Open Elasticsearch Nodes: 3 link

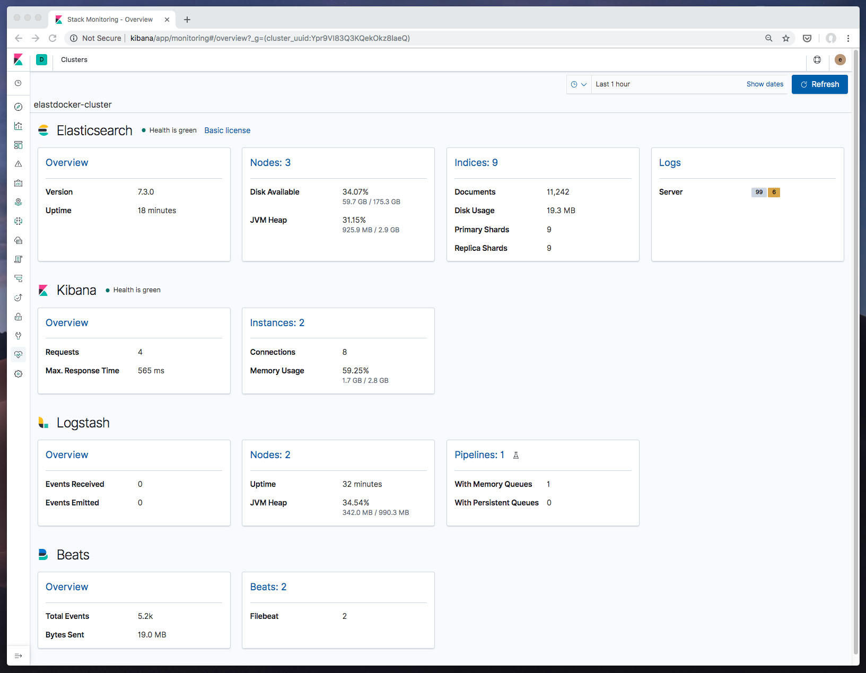(270, 163)
